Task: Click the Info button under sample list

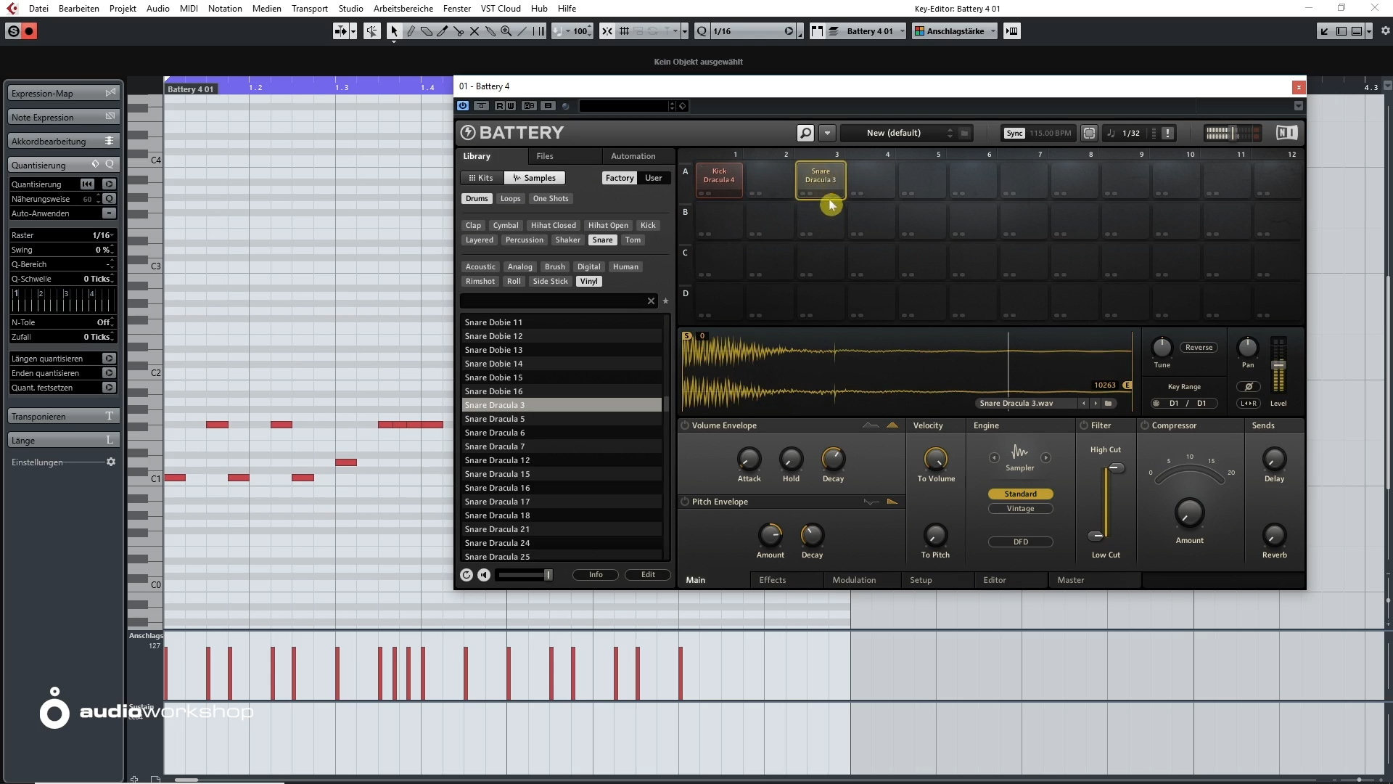Action: [596, 575]
